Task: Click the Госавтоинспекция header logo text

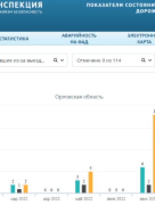Action: [21, 5]
